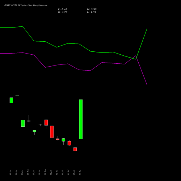Screen dimensions: 181x181
Task: Select the 08 Jun date label
Action: [x=10, y=172]
